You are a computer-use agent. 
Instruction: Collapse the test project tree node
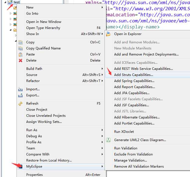5,2
